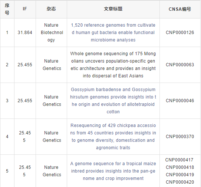Open the 'Whole genome sequencing of 175 Mongolians' article
201x187 pixels.
tap(113, 65)
